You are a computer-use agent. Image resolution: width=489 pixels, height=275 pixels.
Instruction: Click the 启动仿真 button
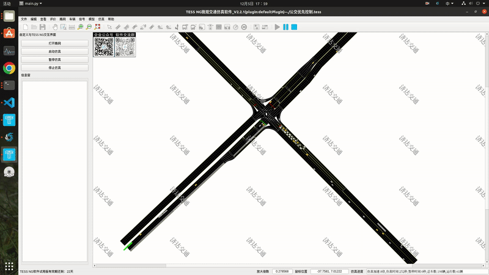tap(54, 51)
